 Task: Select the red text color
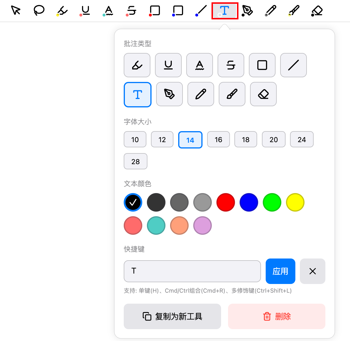click(x=225, y=202)
